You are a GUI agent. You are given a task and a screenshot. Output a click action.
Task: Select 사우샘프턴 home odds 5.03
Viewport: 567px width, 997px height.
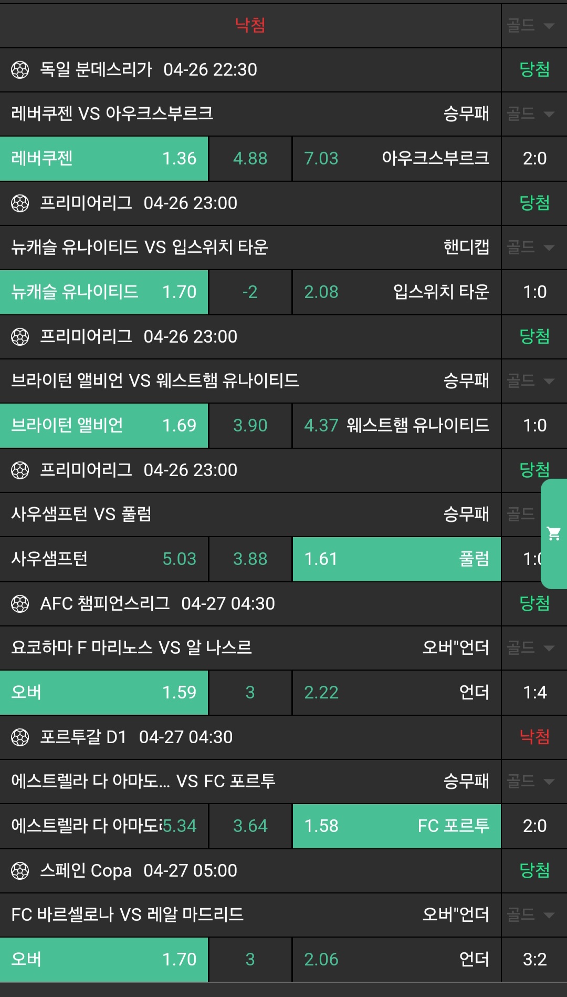[x=104, y=559]
